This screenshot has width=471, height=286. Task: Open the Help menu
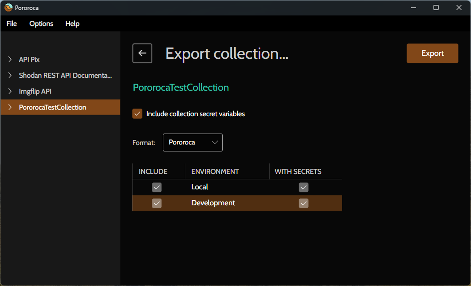click(72, 24)
